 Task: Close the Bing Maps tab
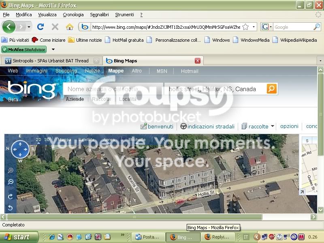tap(198, 61)
